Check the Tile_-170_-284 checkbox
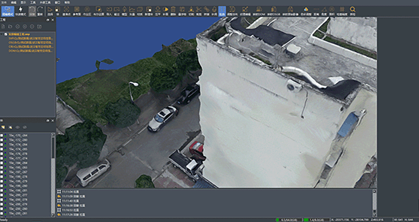The image size is (419, 222). [x=2, y=135]
